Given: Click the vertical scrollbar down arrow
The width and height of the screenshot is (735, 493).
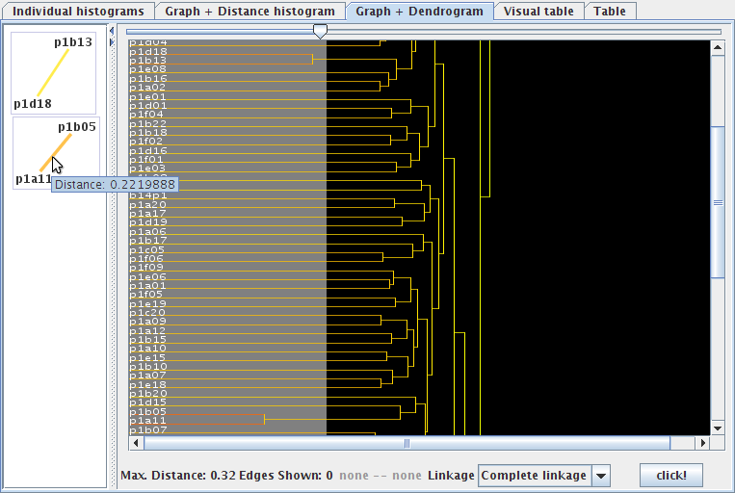Looking at the screenshot, I should (x=717, y=427).
